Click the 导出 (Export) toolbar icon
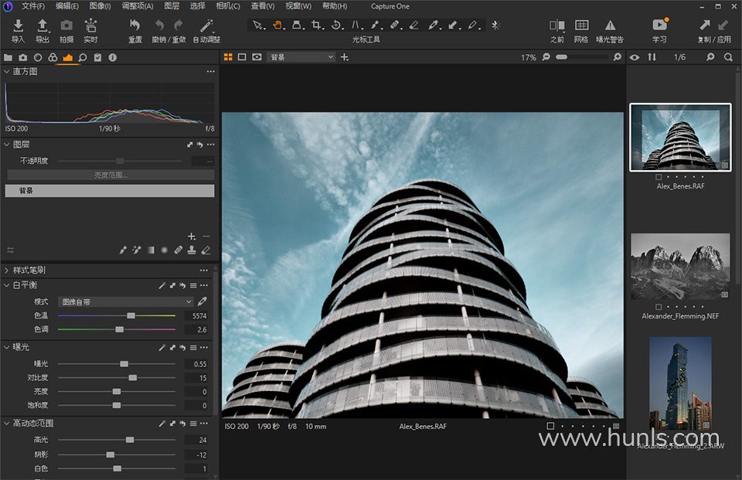Screen dimensions: 742x480 tap(42, 26)
